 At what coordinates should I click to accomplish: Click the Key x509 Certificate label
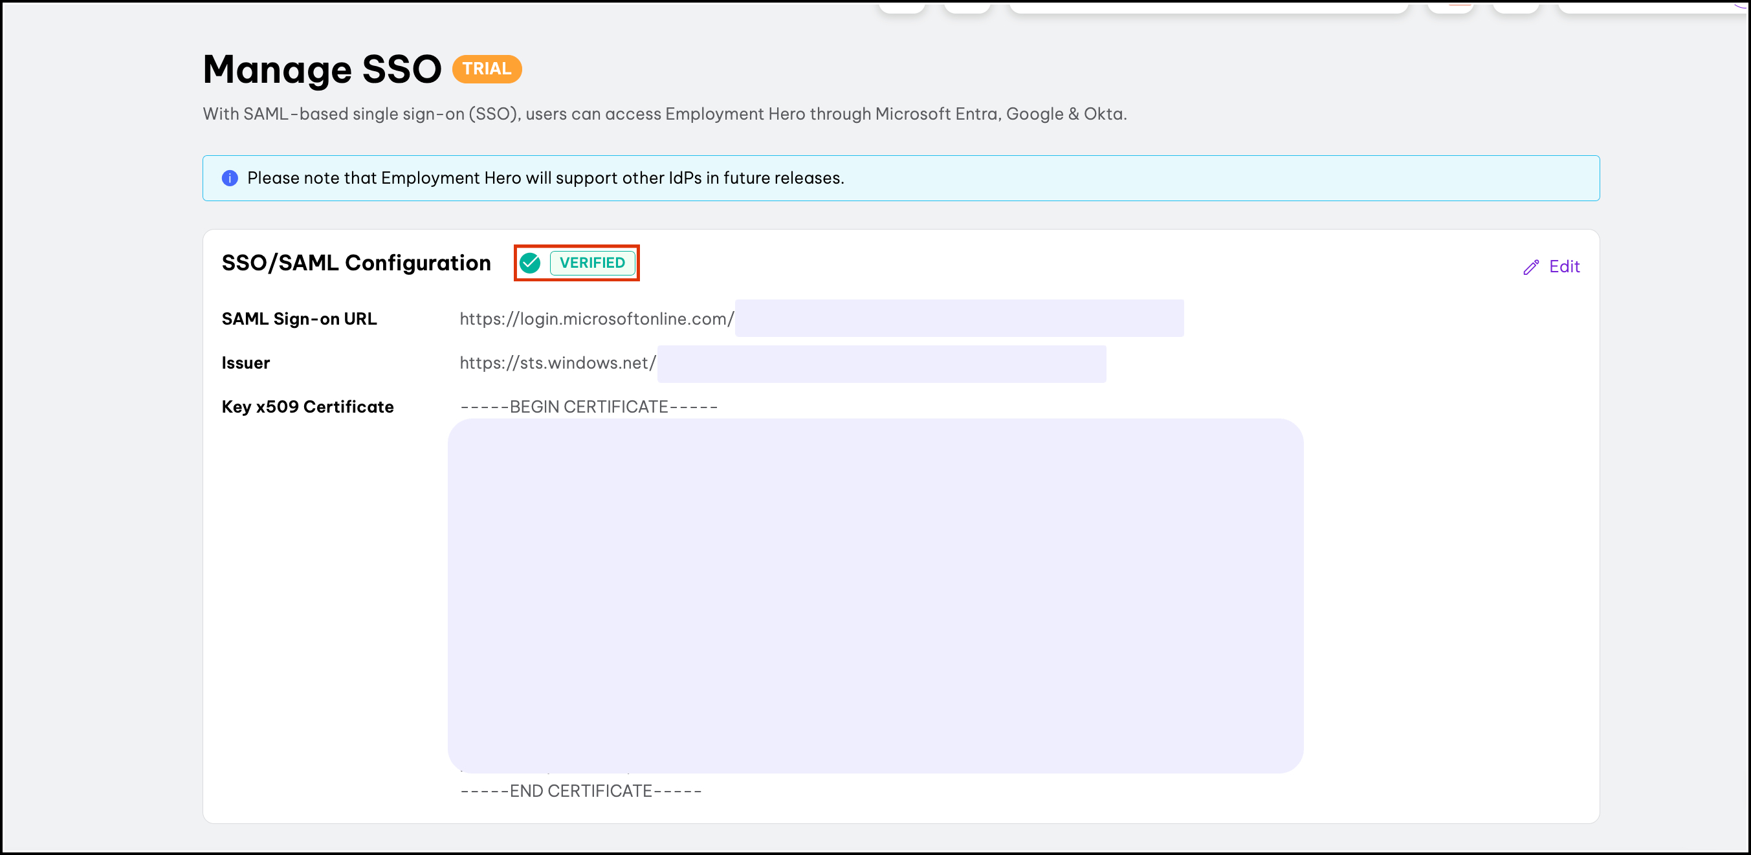coord(307,406)
